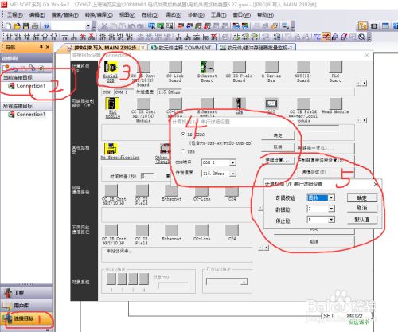Switch to the 软元件注释 COMMENT tab
This screenshot has height=332, width=398.
[182, 48]
